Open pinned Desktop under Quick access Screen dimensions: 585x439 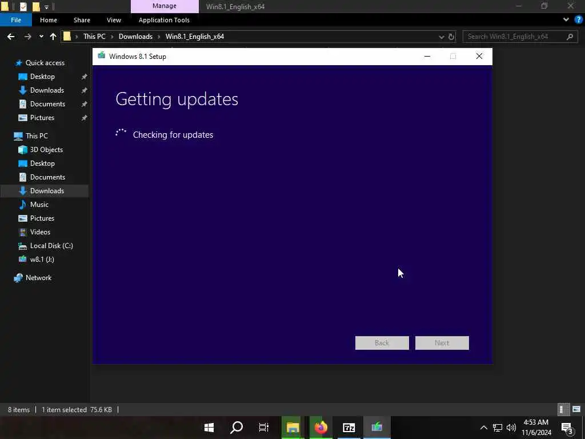(x=42, y=77)
